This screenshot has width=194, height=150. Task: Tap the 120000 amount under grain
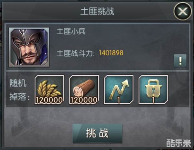(x=49, y=100)
